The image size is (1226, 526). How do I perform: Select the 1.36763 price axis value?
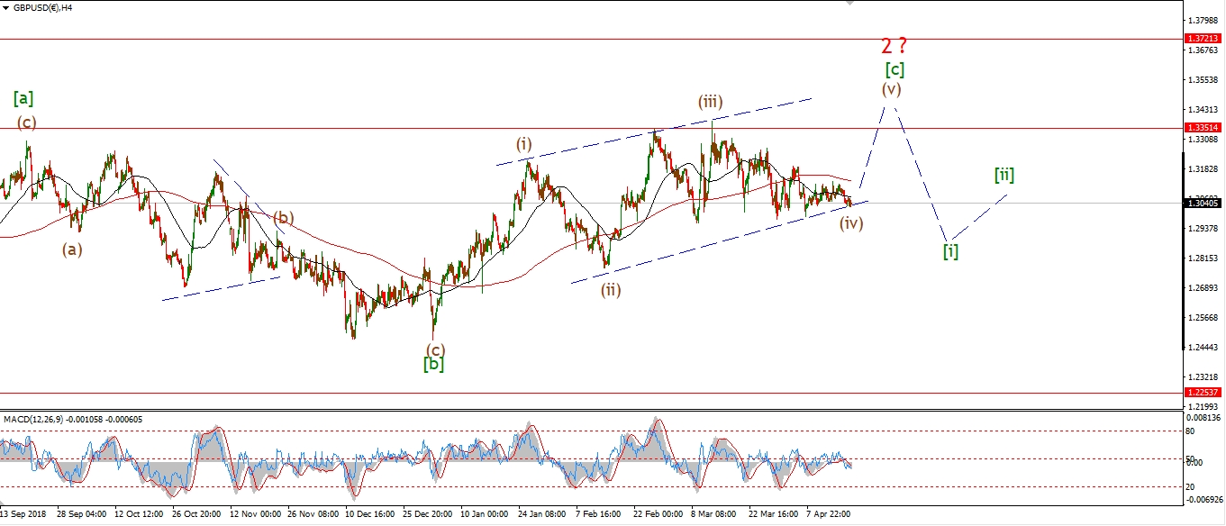1205,50
